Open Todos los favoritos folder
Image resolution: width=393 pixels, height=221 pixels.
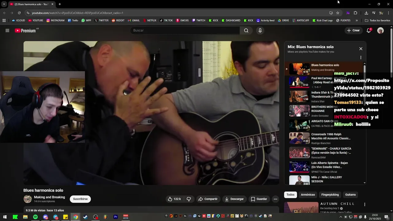tap(377, 21)
